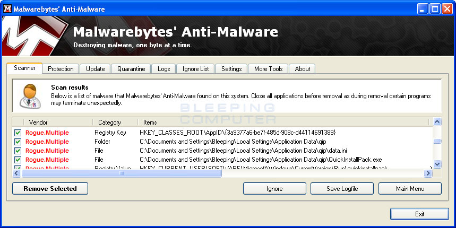The image size is (456, 228).
Task: Return to Main Menu
Action: (x=410, y=189)
